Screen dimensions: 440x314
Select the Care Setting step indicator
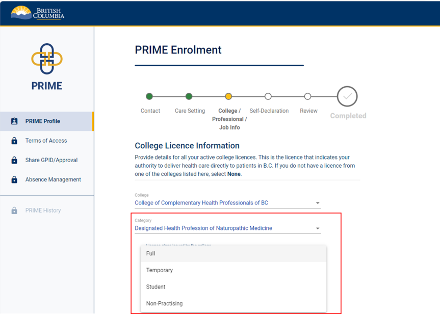[x=189, y=96]
